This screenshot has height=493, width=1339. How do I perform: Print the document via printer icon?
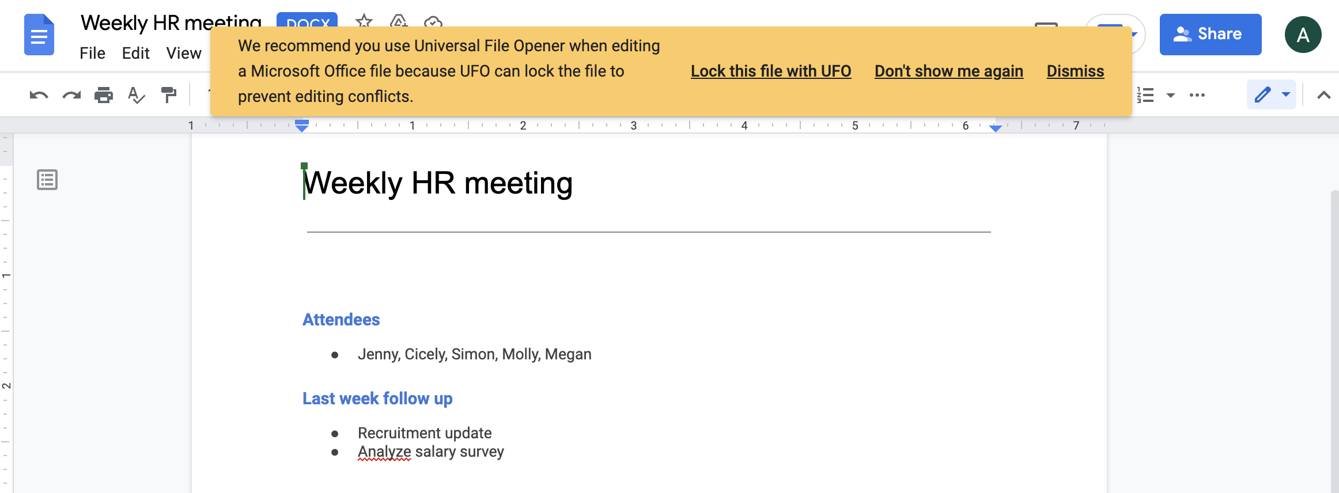tap(104, 95)
